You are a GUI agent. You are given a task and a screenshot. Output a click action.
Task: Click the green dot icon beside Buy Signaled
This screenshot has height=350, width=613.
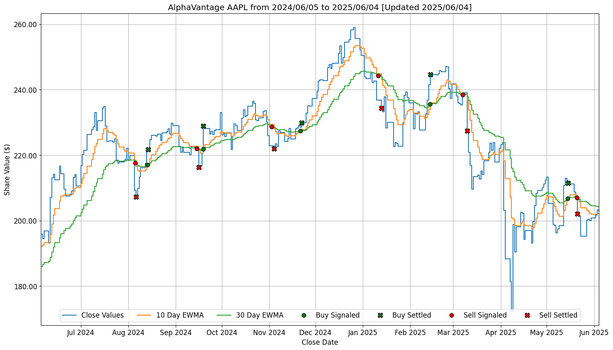[304, 315]
